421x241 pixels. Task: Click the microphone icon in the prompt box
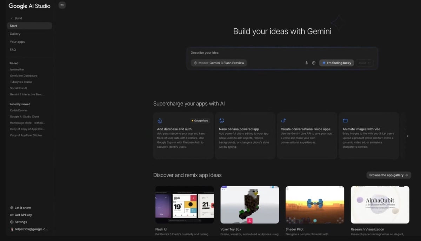point(306,63)
